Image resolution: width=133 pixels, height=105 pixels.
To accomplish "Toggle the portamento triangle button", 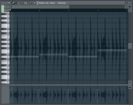I will (5, 7).
